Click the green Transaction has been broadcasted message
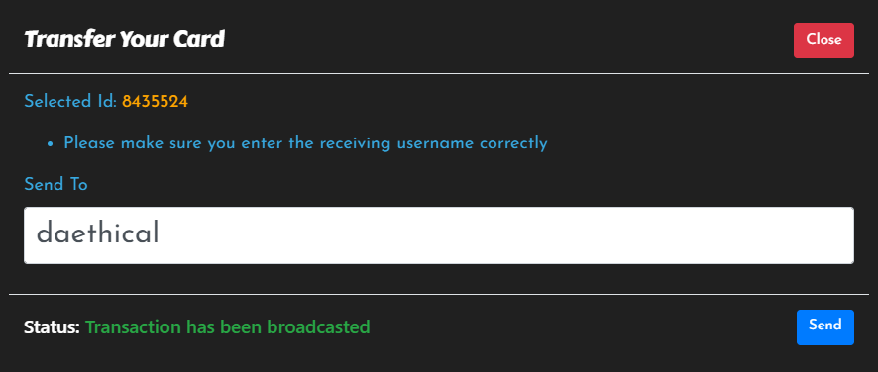The width and height of the screenshot is (878, 372). pyautogui.click(x=228, y=326)
